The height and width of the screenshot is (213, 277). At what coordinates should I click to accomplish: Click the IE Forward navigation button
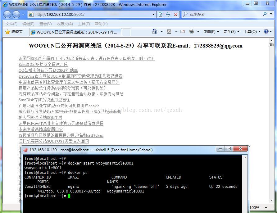tap(16, 15)
